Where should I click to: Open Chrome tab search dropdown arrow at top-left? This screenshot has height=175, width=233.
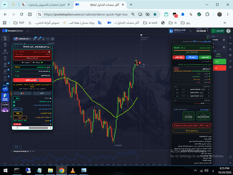pyautogui.click(x=5, y=5)
